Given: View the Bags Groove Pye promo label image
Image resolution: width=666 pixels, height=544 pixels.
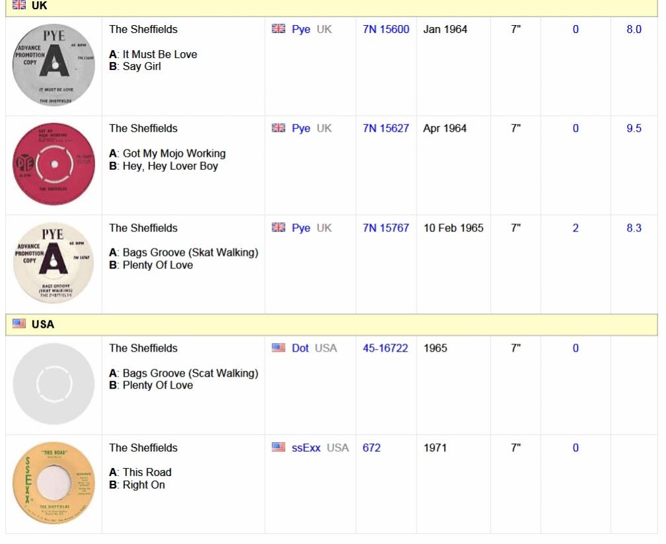Looking at the screenshot, I should click(x=53, y=263).
